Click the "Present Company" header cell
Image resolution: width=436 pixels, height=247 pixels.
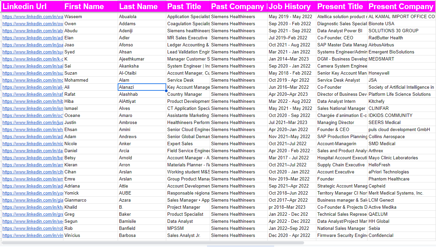point(401,6)
